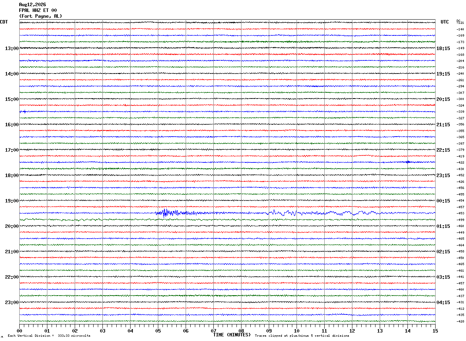Click the seismic event burst on blue trace

pos(169,213)
